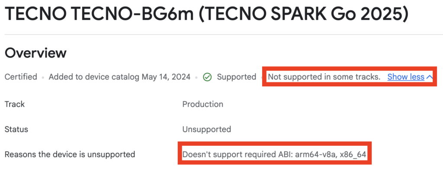443x170 pixels.
Task: Select the TECNO SPARK Go 2025 device title
Action: point(206,13)
